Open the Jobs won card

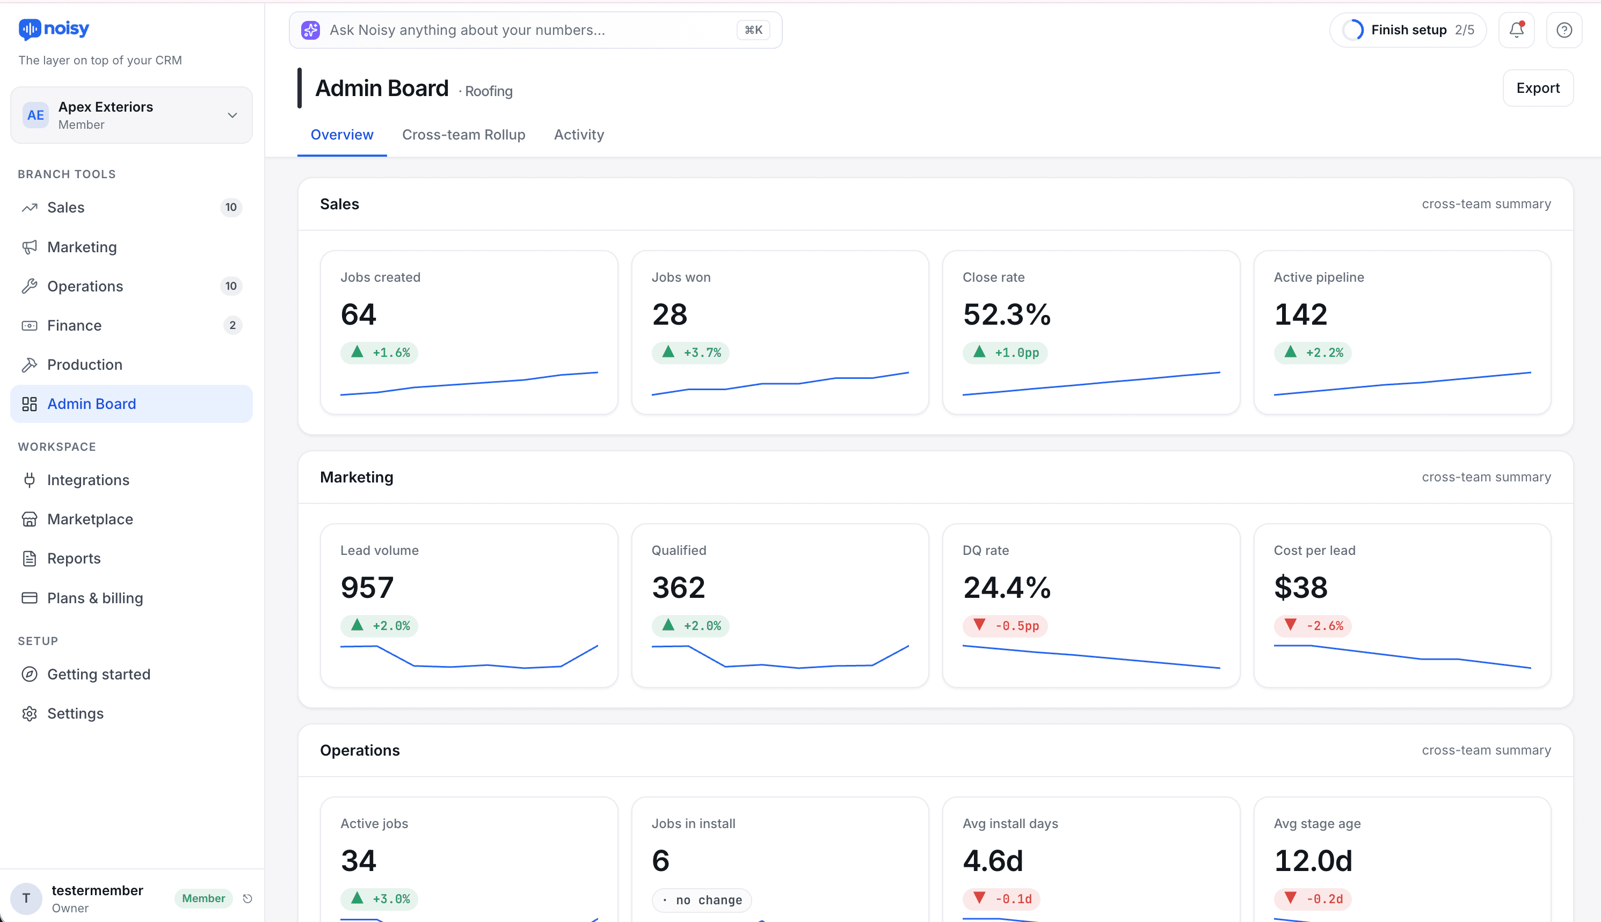pyautogui.click(x=780, y=332)
